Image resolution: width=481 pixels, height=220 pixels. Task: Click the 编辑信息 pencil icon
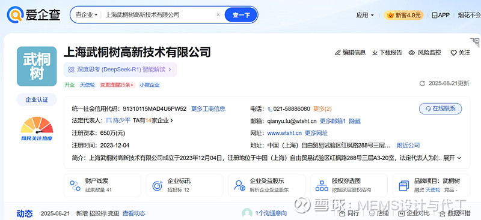click(338, 53)
